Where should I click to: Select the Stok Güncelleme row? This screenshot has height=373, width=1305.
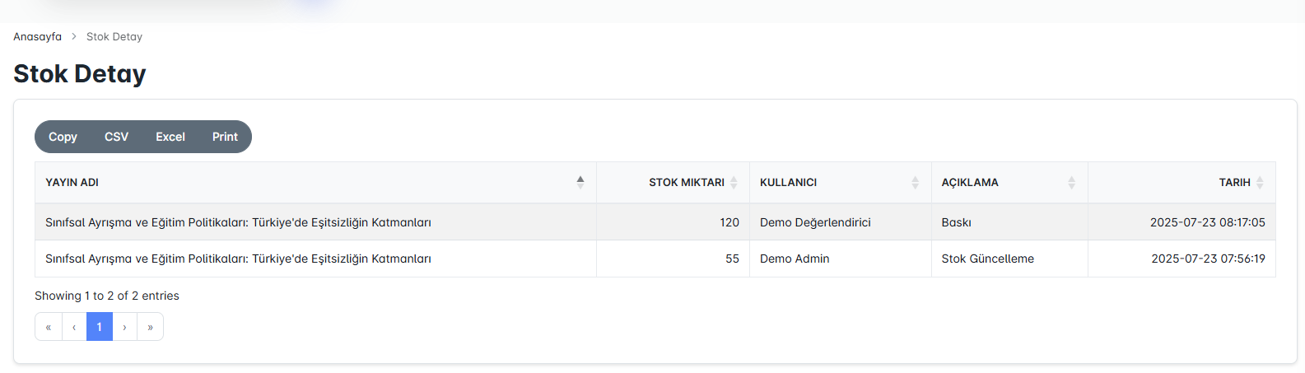[x=987, y=259]
